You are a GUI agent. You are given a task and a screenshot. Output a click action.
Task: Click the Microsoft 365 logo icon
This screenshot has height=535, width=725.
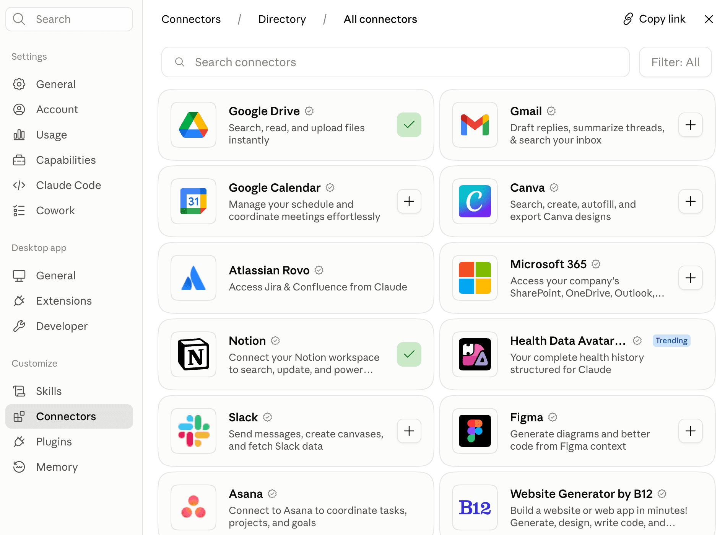[x=475, y=278]
